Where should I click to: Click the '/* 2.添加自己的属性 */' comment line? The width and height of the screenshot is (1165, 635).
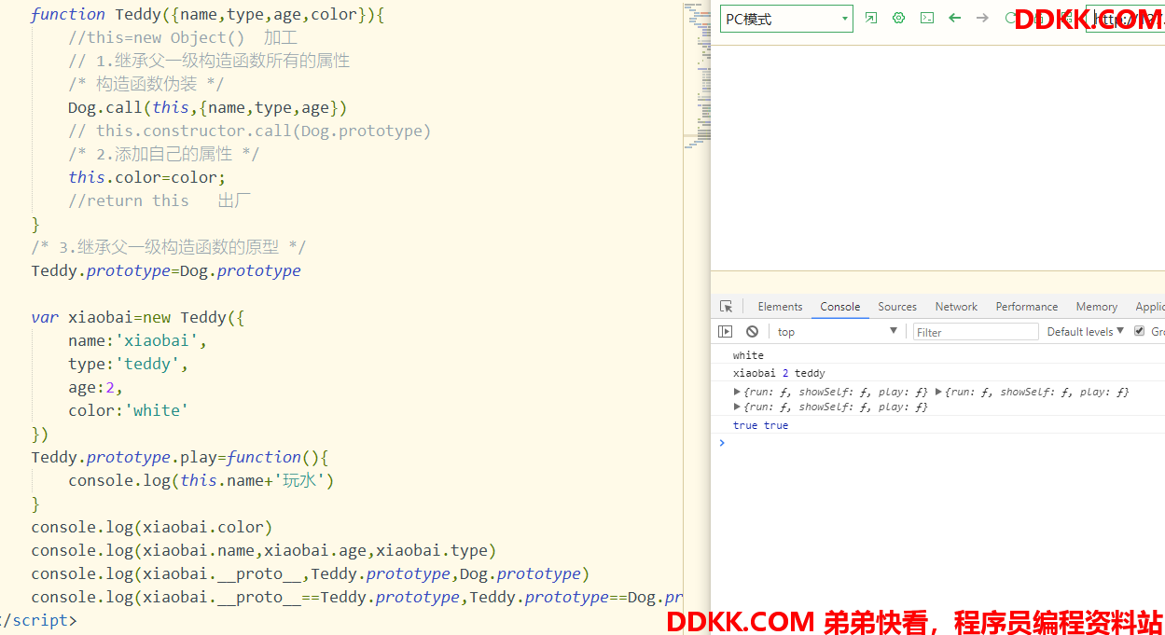(164, 154)
